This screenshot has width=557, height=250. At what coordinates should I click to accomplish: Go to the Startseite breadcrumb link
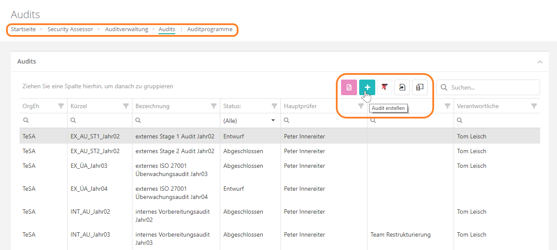click(x=23, y=29)
